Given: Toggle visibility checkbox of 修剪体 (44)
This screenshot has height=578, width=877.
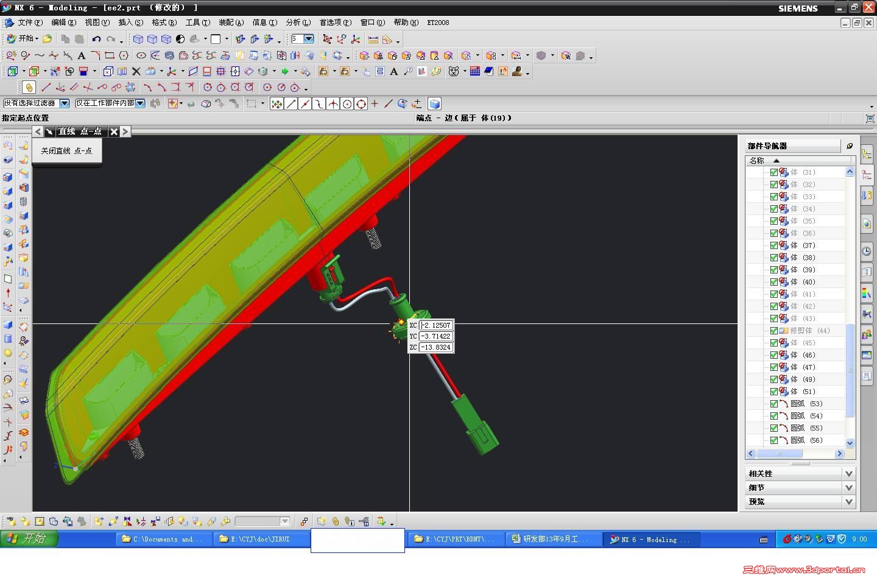Looking at the screenshot, I should click(x=773, y=331).
